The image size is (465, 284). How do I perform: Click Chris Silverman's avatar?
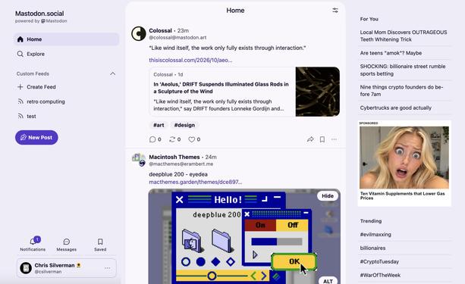point(26,268)
